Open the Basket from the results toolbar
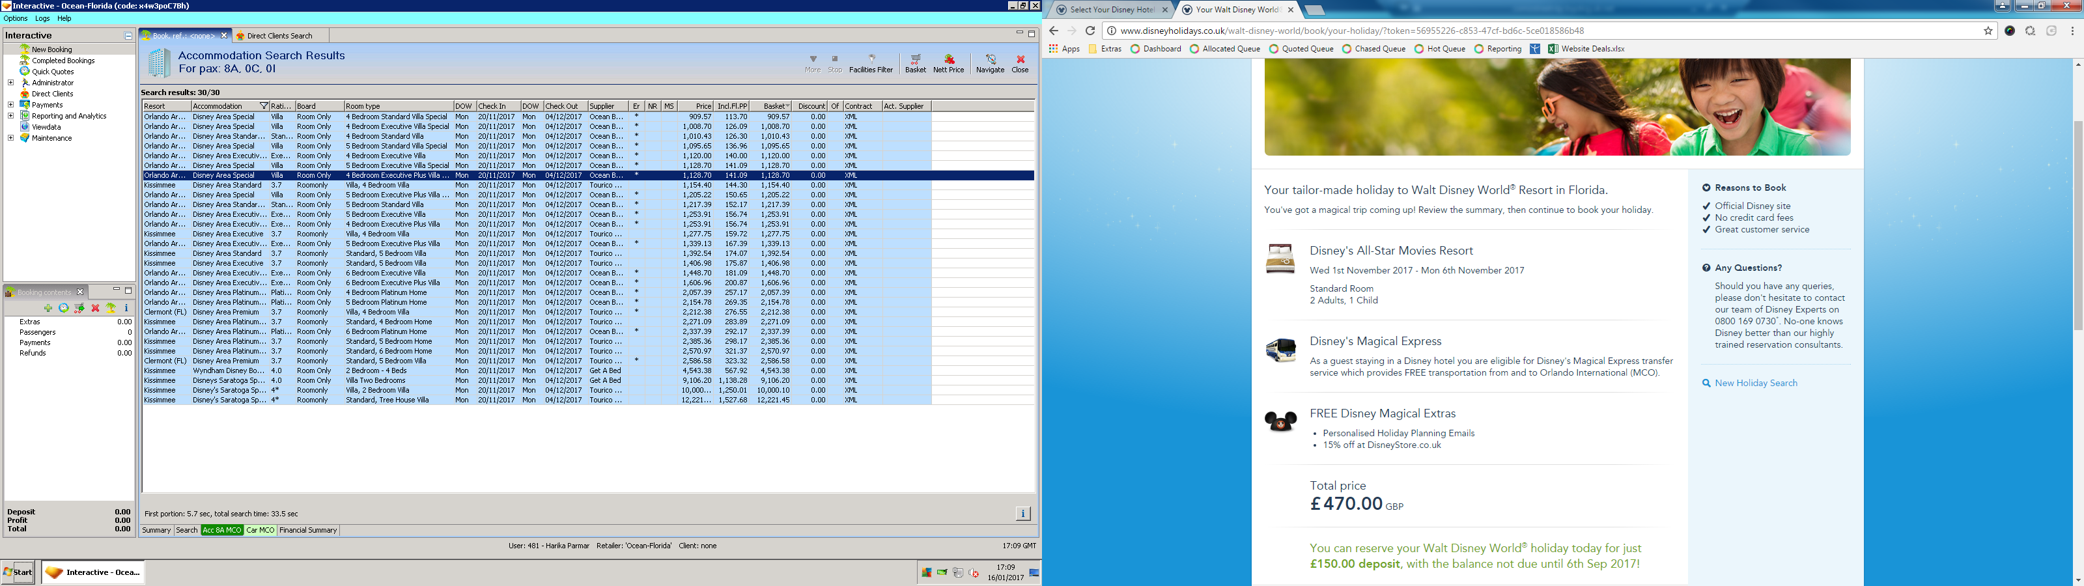The image size is (2084, 586). point(915,63)
